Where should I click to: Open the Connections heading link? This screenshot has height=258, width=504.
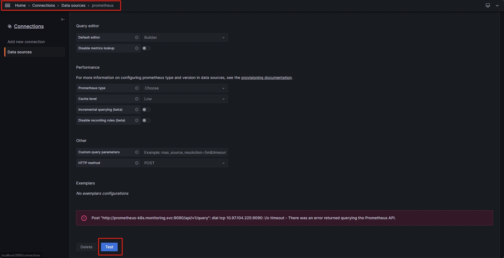29,26
